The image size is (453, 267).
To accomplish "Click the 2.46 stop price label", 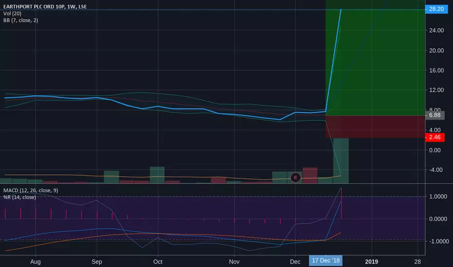I will pos(435,137).
